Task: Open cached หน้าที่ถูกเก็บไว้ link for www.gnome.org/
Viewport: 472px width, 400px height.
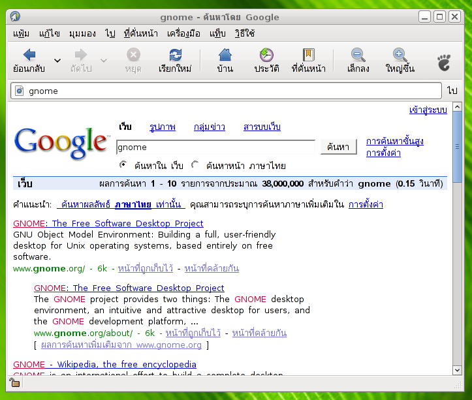Action: tap(146, 268)
